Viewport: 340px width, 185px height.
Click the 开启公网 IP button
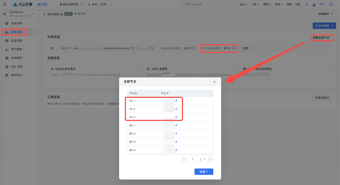[322, 98]
